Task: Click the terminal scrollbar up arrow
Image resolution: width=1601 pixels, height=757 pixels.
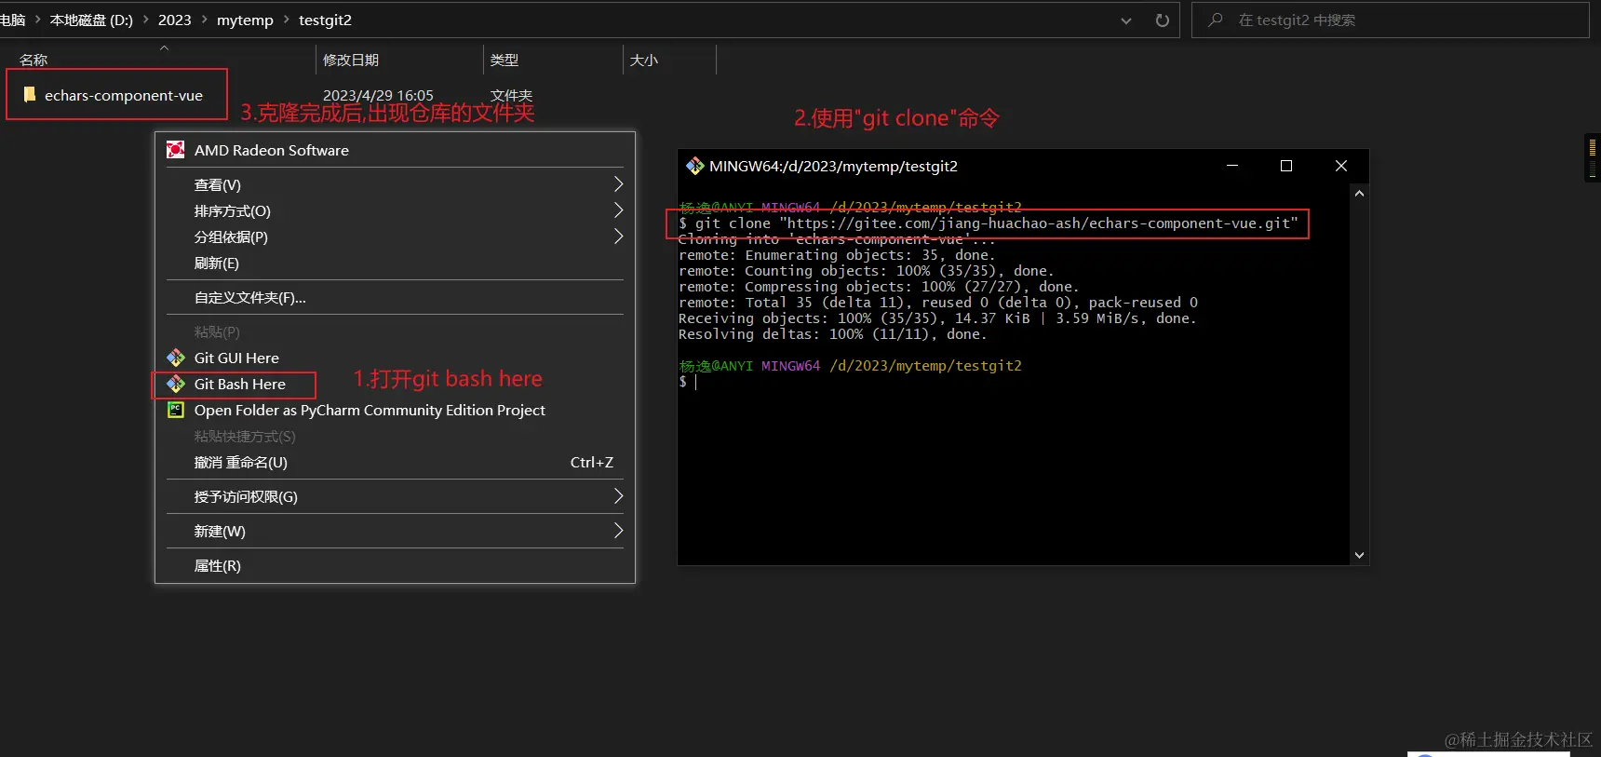Action: (x=1359, y=194)
